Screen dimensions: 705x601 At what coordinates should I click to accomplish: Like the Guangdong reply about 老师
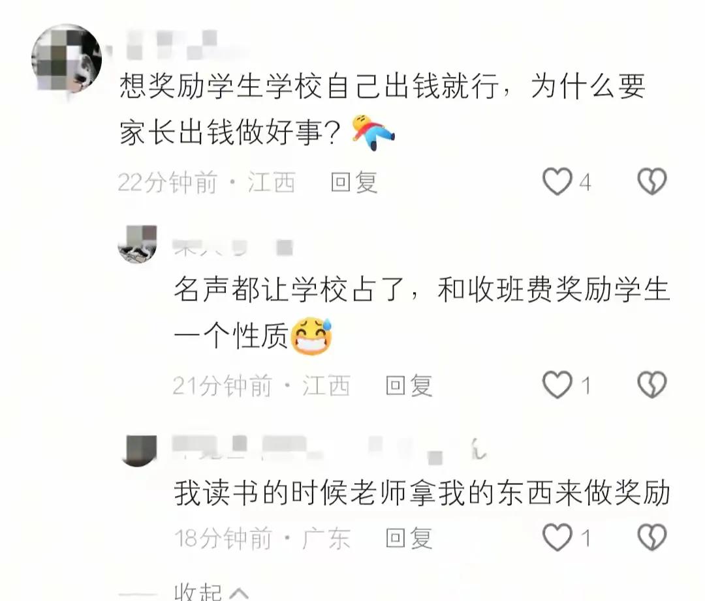557,537
